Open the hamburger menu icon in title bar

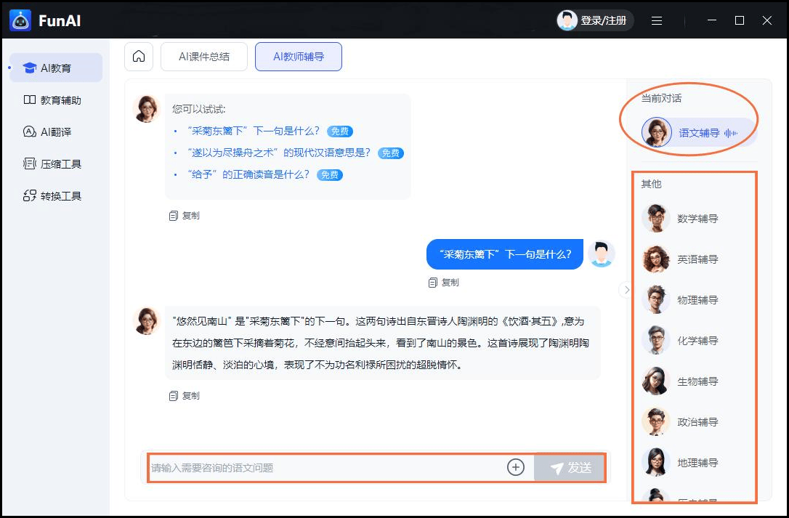pos(657,20)
